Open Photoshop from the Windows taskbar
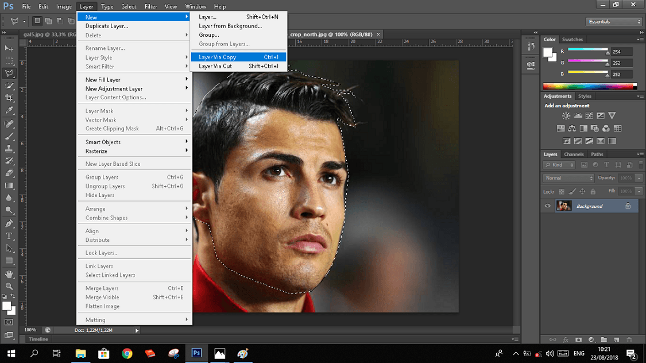Image resolution: width=646 pixels, height=363 pixels. pyautogui.click(x=196, y=353)
